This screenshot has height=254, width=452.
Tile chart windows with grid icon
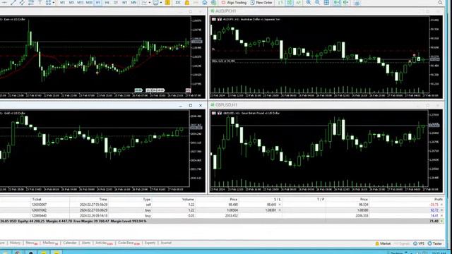(326, 3)
